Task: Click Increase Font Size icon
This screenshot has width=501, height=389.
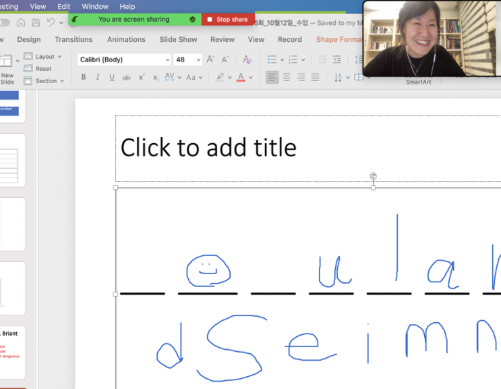Action: [210, 59]
